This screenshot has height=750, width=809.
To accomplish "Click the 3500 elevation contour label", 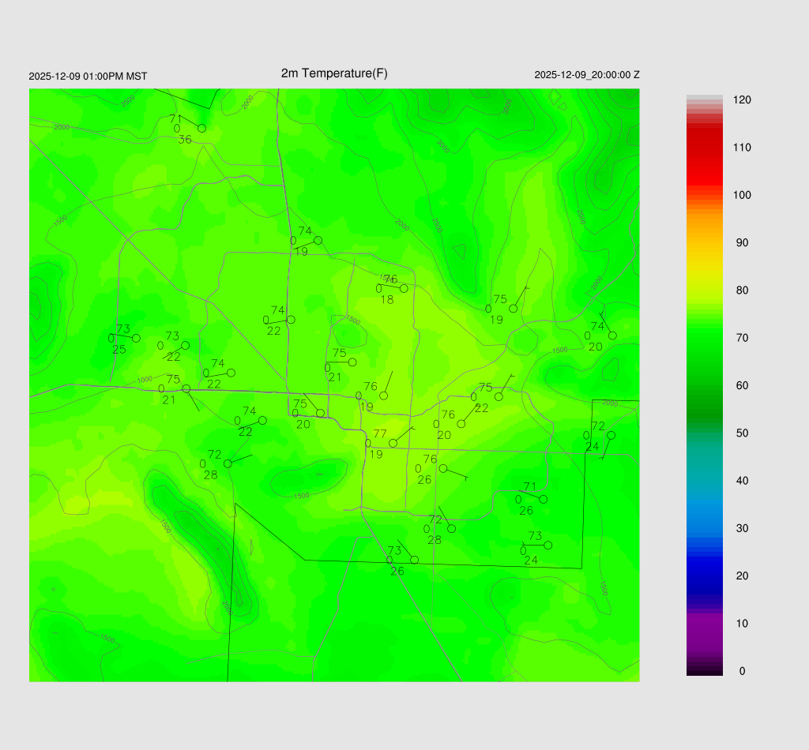I will pyautogui.click(x=507, y=105).
